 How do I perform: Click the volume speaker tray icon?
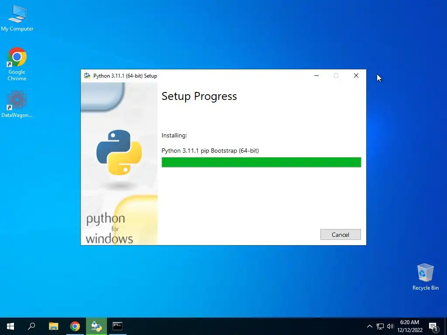[x=390, y=326]
